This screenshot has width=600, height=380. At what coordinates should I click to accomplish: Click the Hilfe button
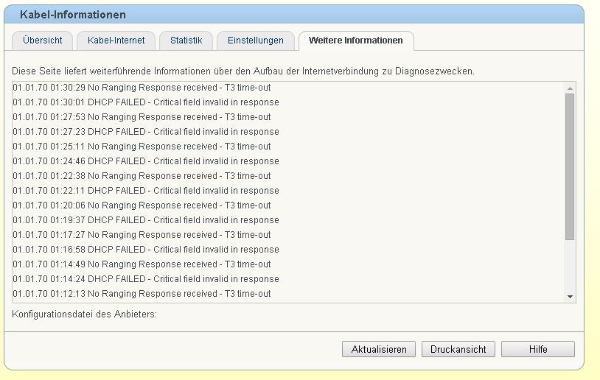[537, 349]
